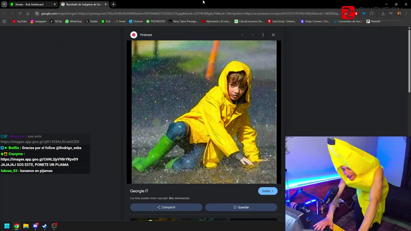Open the Panzoid bookmark
Screen dimensions: 411x231
(x=373, y=21)
